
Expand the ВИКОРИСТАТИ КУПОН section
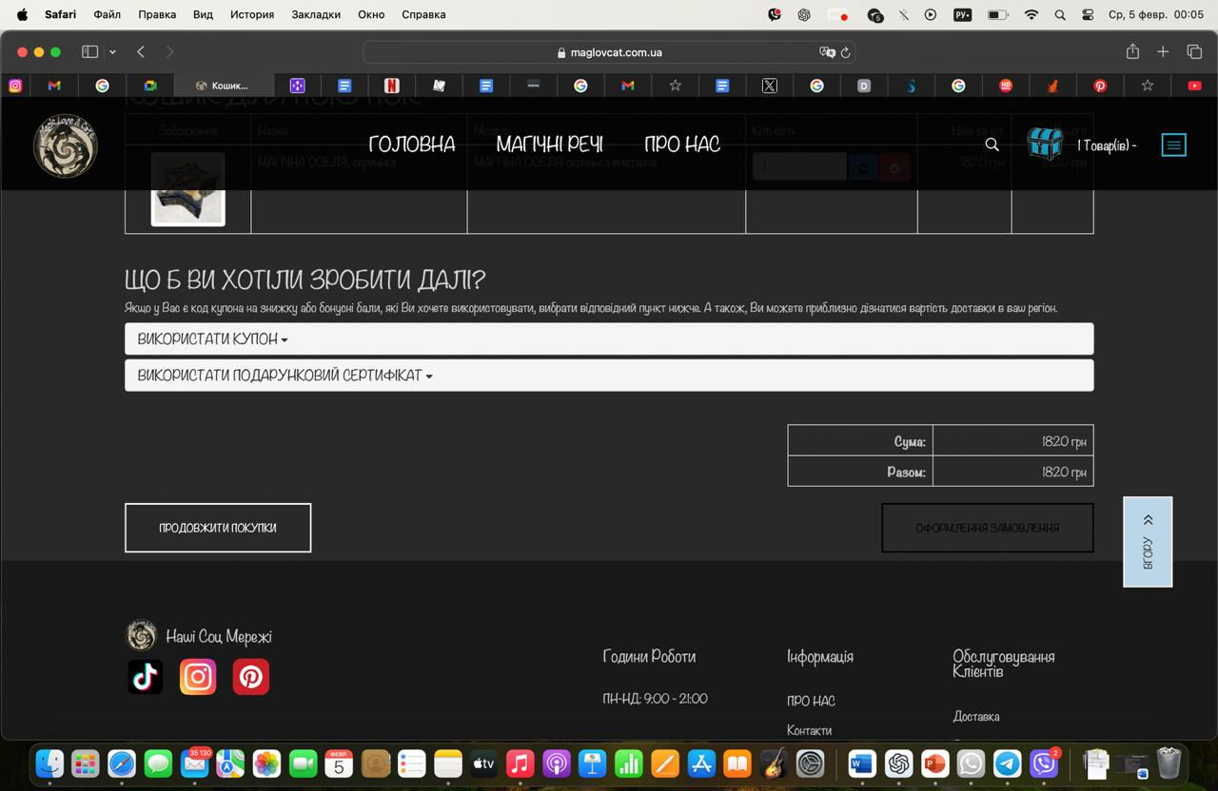212,339
